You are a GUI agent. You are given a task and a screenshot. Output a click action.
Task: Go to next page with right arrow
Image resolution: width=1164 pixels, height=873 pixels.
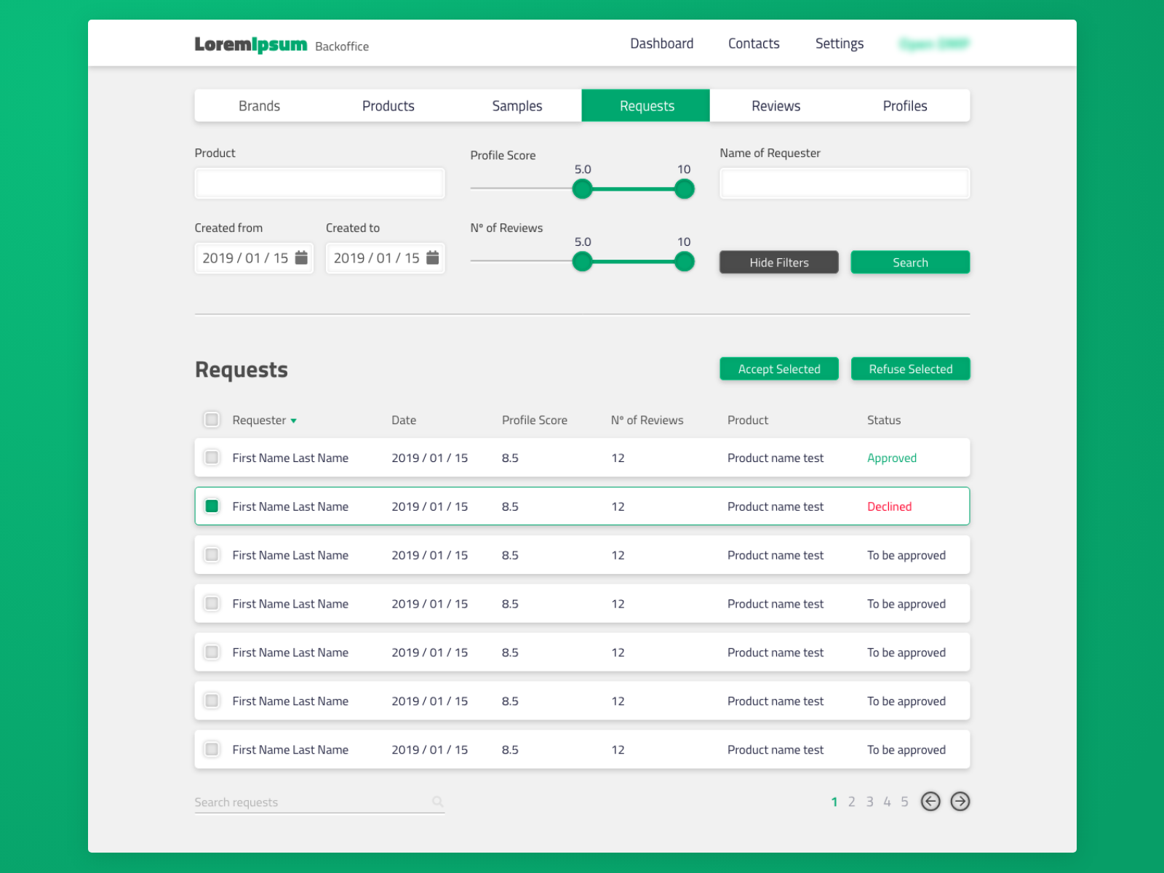960,801
